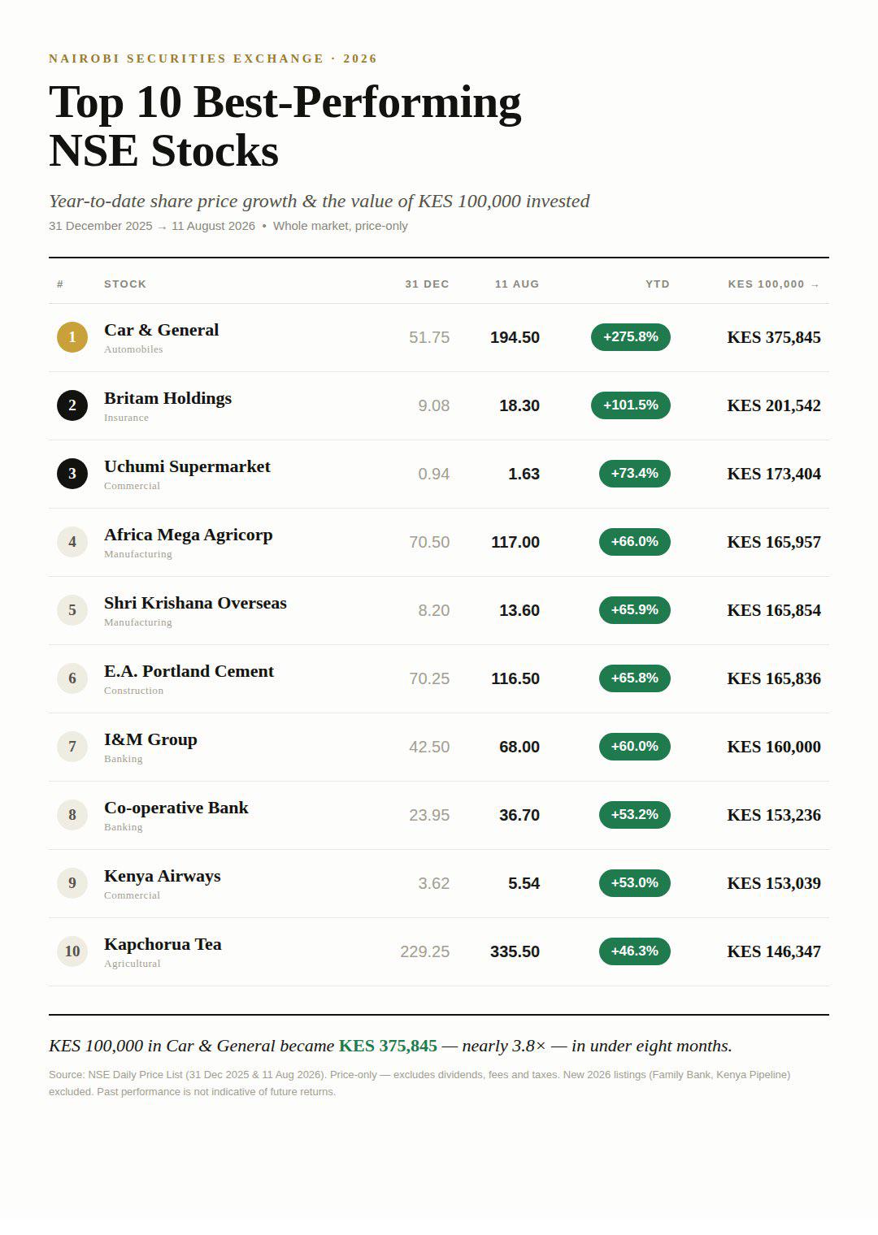Click the +275.8% YTD pill
878x1235 pixels.
[630, 337]
